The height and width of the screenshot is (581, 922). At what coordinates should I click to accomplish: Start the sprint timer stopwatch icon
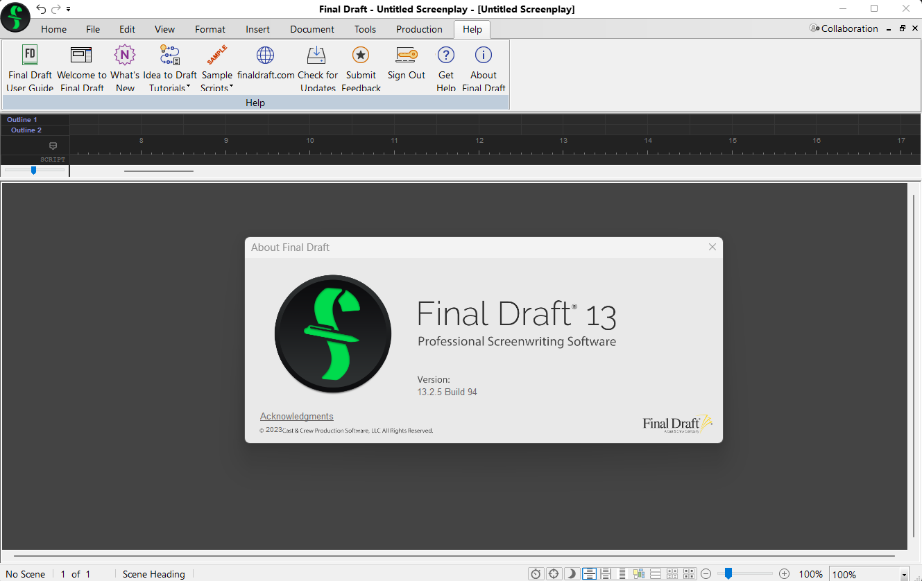pos(536,573)
